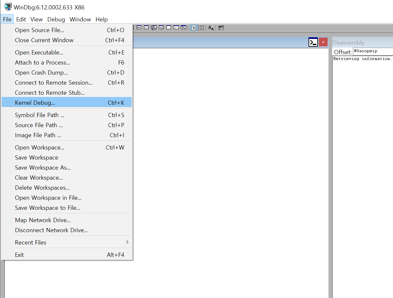Open the View menu
393x298 pixels.
click(37, 19)
